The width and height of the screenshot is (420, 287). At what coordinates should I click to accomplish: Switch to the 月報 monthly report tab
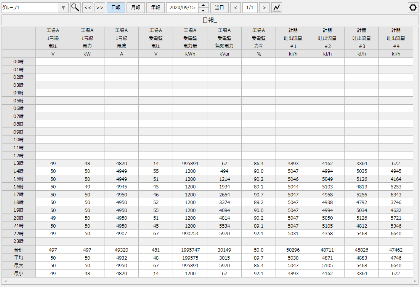coord(135,7)
